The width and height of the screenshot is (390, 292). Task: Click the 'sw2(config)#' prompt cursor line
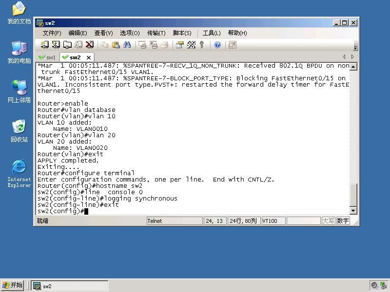[x=63, y=211]
